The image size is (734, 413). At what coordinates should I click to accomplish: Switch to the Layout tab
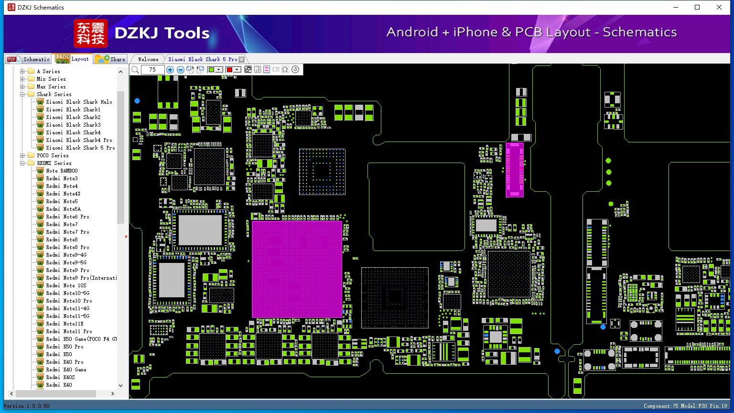(72, 59)
